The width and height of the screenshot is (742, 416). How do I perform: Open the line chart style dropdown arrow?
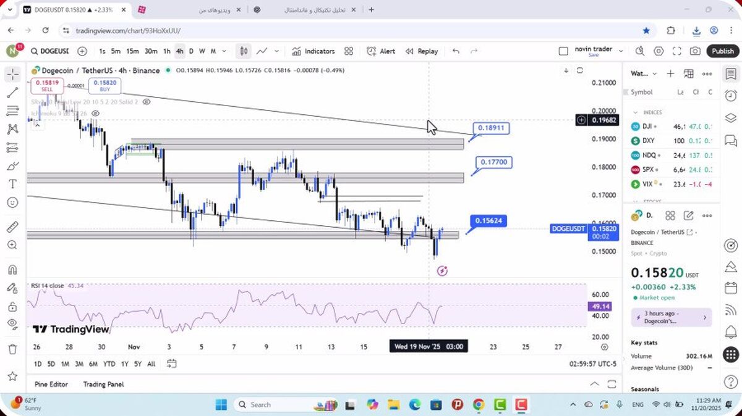(x=276, y=51)
